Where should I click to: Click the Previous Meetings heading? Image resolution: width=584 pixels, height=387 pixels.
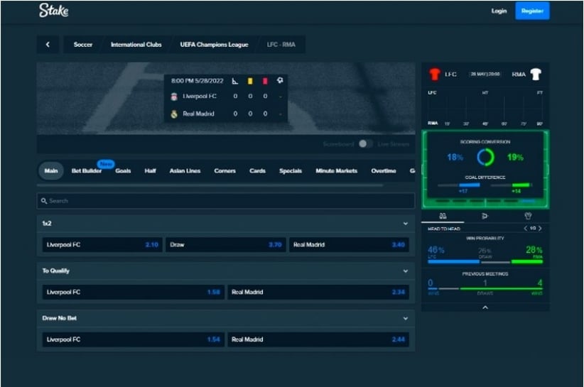click(x=485, y=274)
